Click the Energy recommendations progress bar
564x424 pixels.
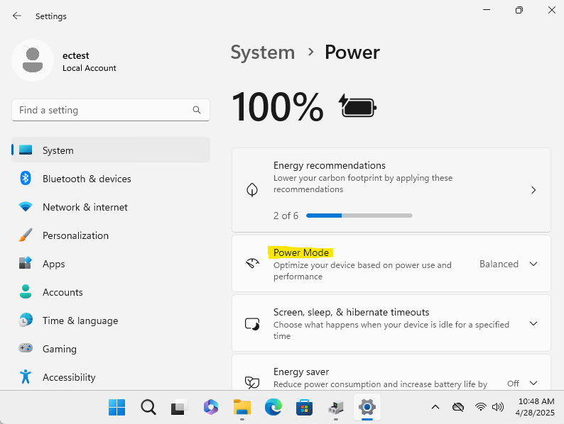(x=359, y=216)
